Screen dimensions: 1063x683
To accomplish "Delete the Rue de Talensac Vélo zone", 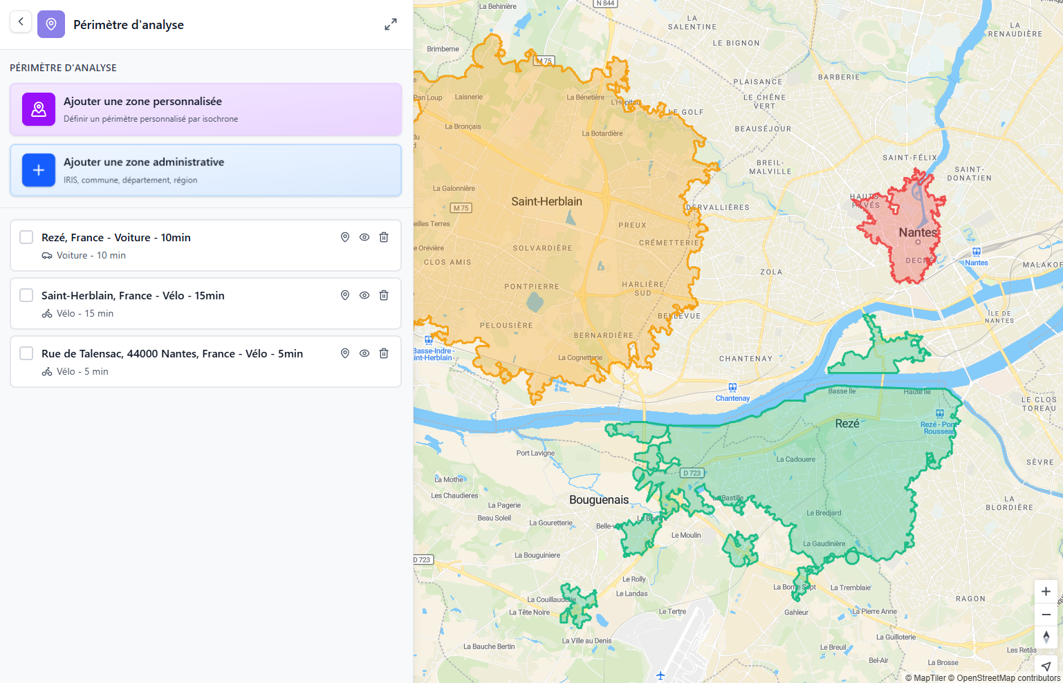I will tap(384, 353).
